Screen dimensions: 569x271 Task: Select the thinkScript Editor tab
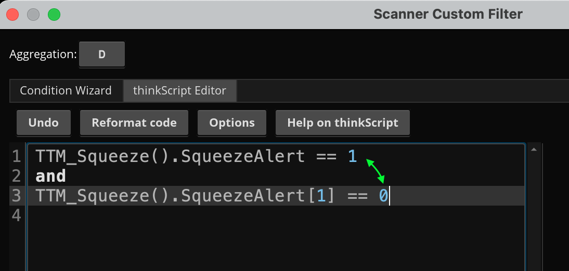179,91
